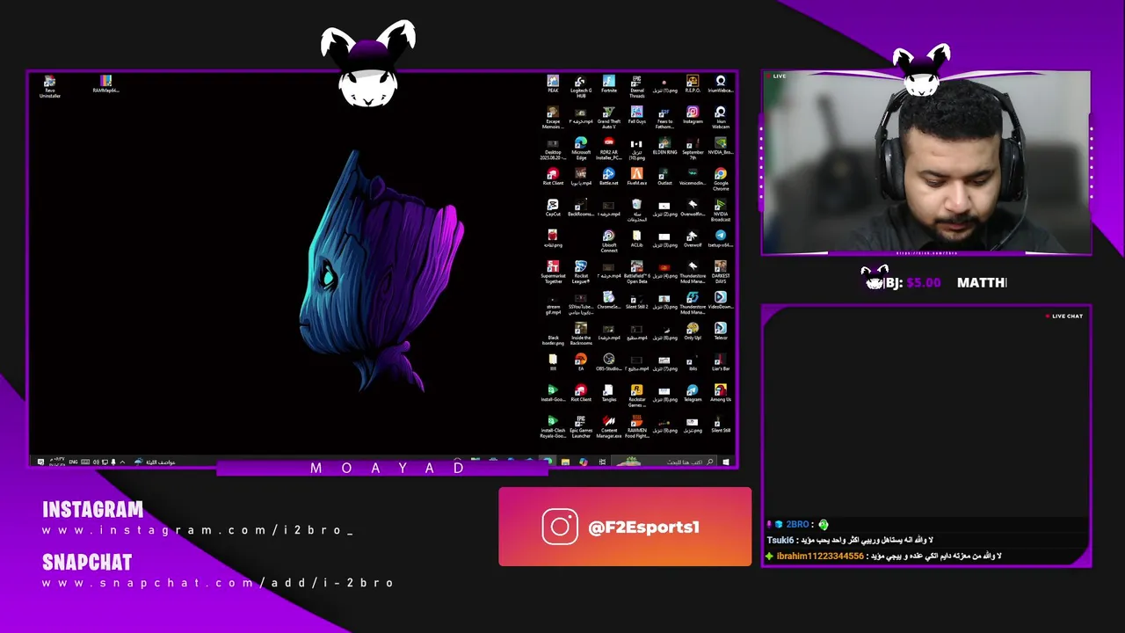Open Supermarket Together shortcut
This screenshot has height=633, width=1125.
[553, 272]
